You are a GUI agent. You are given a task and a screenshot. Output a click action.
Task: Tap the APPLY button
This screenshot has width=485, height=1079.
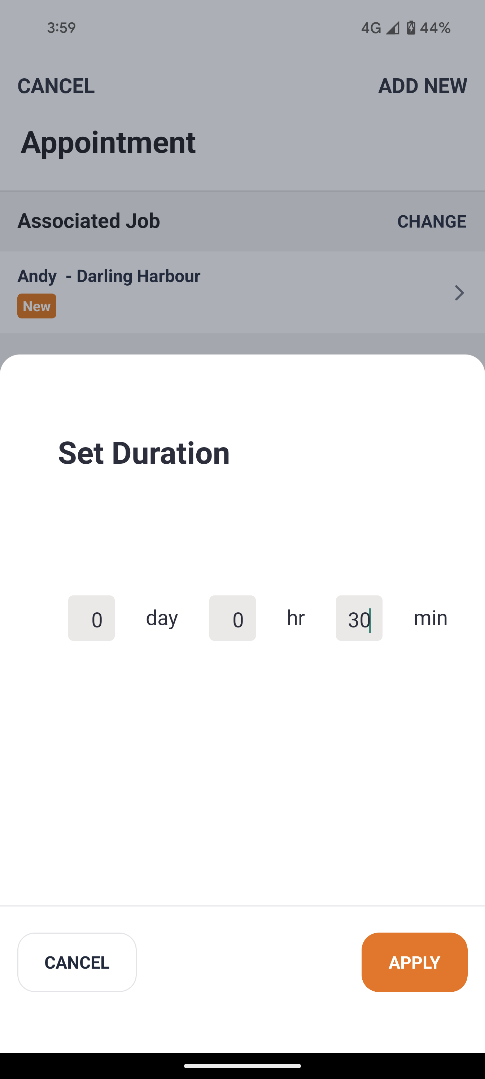[414, 962]
